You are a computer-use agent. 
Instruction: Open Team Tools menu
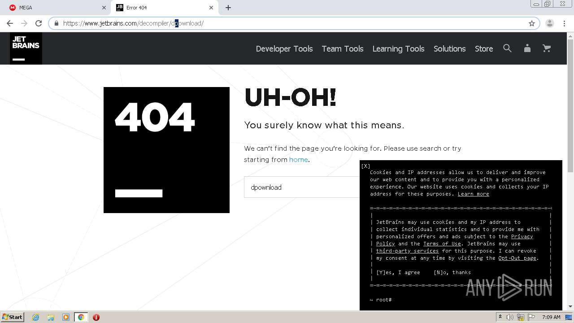tap(343, 48)
